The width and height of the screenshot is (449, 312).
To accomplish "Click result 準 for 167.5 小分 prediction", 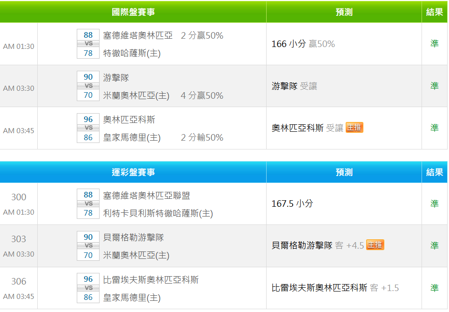I will click(435, 203).
